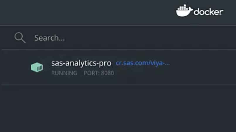Click the search magnifying glass icon

click(20, 38)
